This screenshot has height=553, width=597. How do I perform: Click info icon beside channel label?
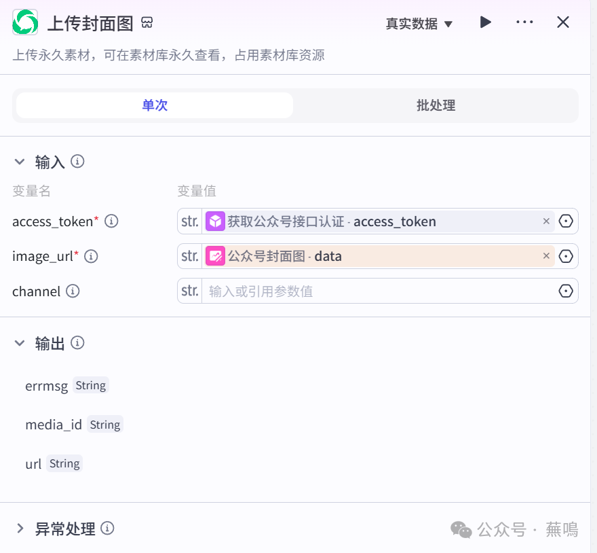(x=73, y=291)
